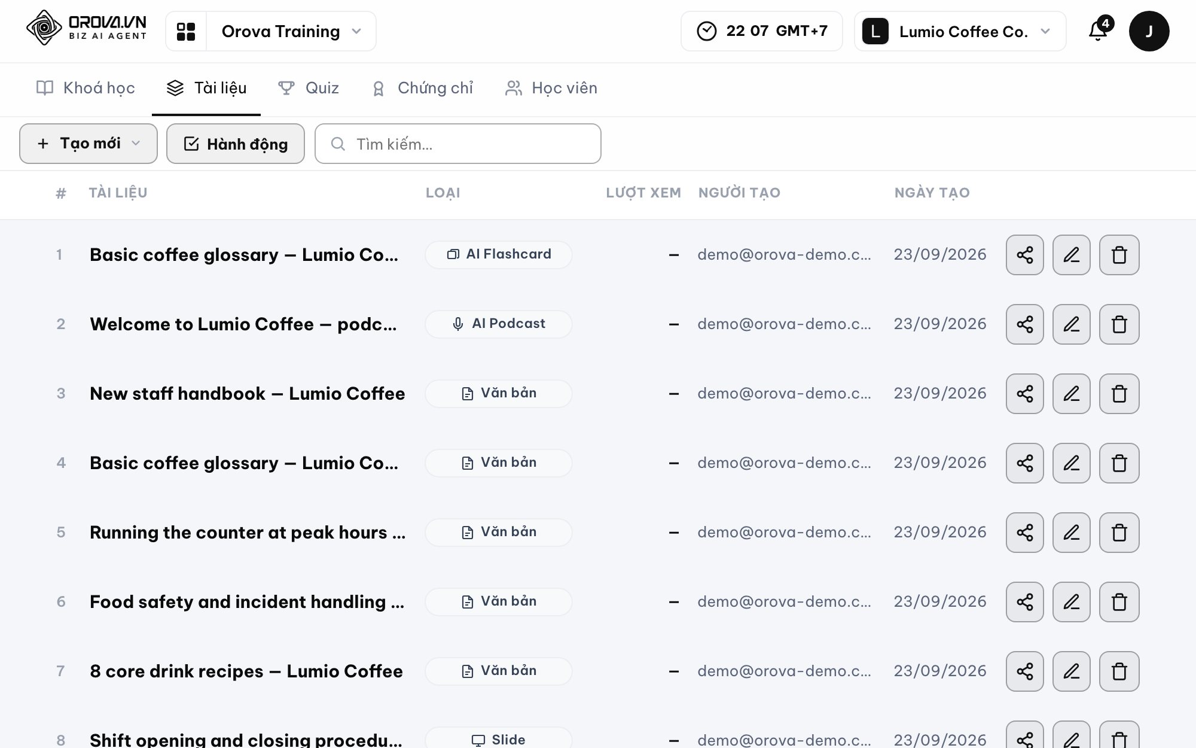The width and height of the screenshot is (1196, 748).
Task: Share the 8 core drink recipes document
Action: point(1024,671)
